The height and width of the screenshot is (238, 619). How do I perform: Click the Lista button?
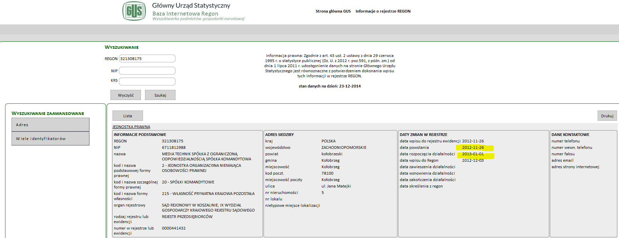coord(128,116)
